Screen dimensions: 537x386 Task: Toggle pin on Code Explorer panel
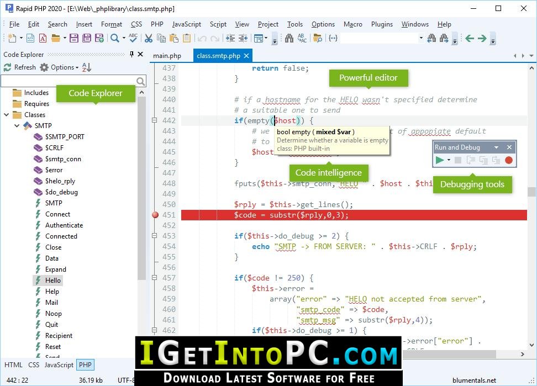tap(132, 54)
